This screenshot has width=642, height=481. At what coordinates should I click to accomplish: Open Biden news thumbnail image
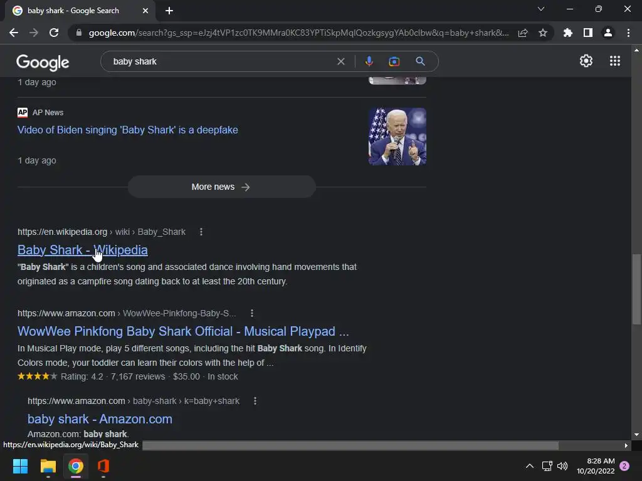click(397, 137)
